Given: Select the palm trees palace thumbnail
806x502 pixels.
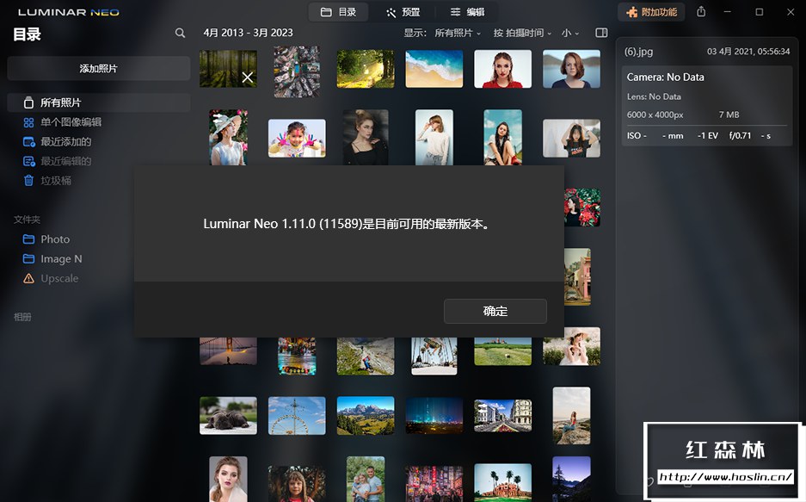Looking at the screenshot, I should point(502,482).
